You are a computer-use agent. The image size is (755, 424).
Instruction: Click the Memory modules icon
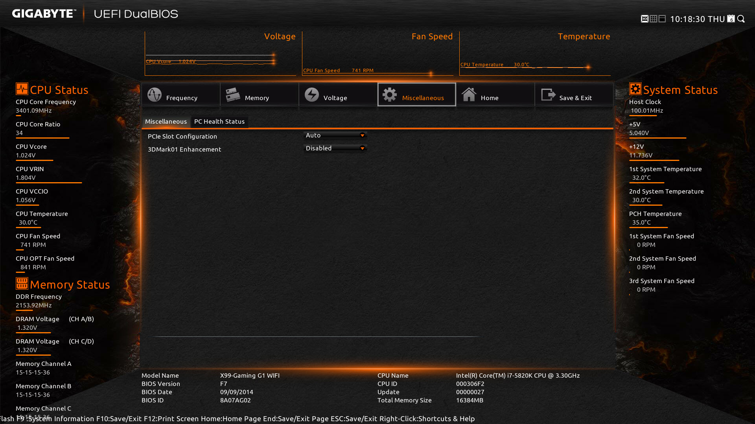tap(233, 95)
